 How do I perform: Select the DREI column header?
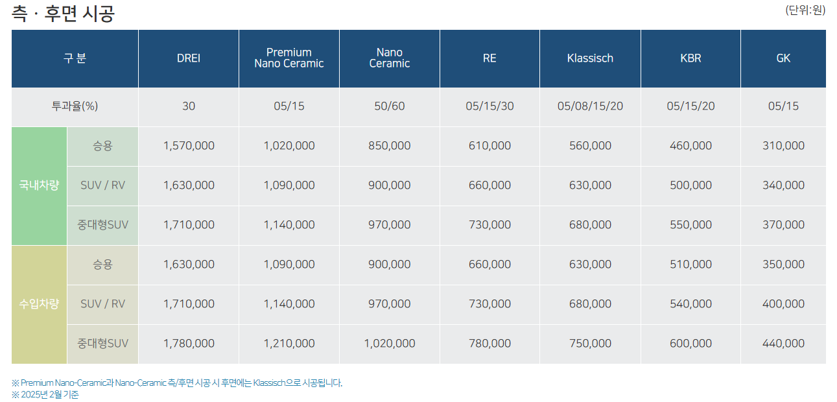[189, 58]
